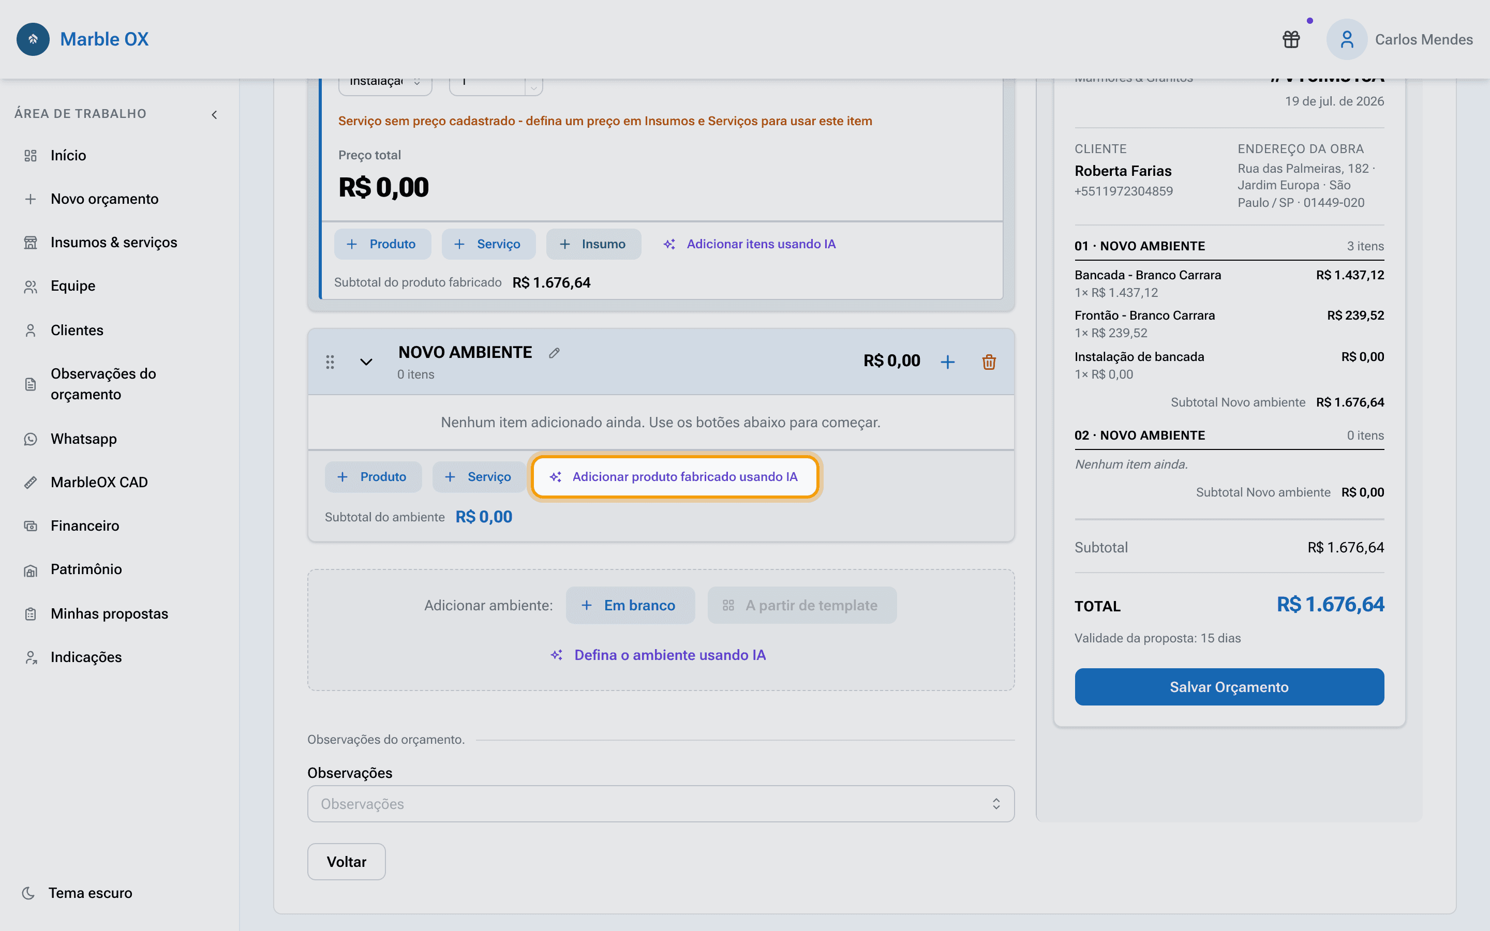
Task: Click Instalação de bancada summary line
Action: point(1229,365)
